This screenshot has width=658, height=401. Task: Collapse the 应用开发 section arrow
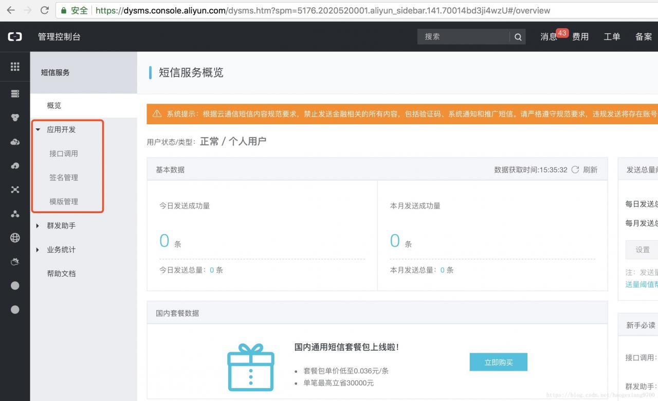coord(38,129)
